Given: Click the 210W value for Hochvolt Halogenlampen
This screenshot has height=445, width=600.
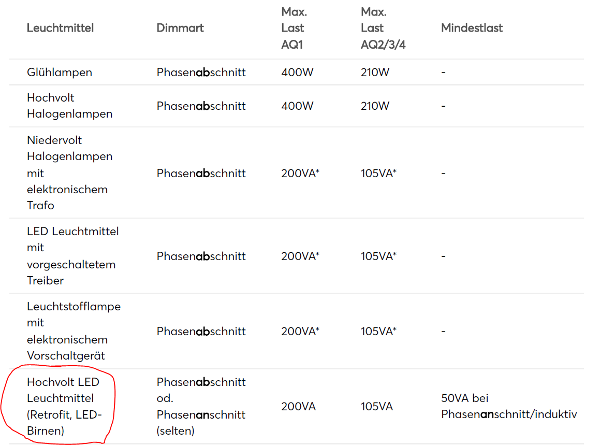Looking at the screenshot, I should pyautogui.click(x=375, y=106).
